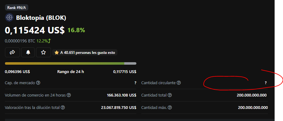
Task: Open price alert bell icon
Action: point(28,52)
